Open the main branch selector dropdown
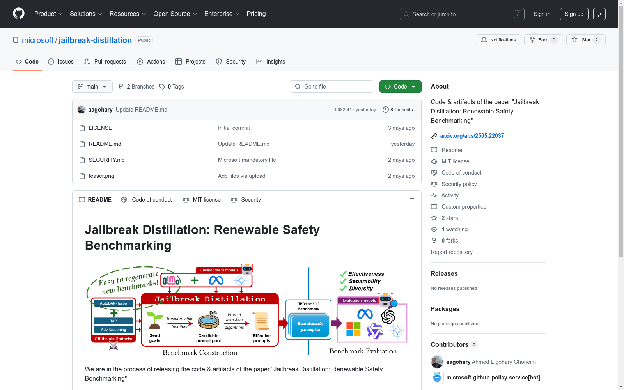This screenshot has width=624, height=390. (x=92, y=87)
